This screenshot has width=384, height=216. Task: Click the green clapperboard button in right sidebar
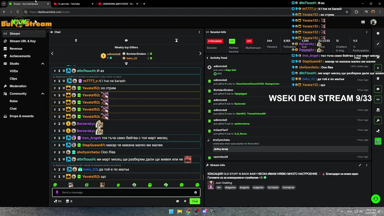pos(378,141)
